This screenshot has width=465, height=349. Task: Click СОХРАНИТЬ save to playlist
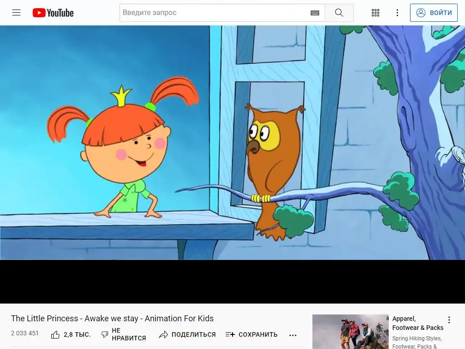[252, 335]
